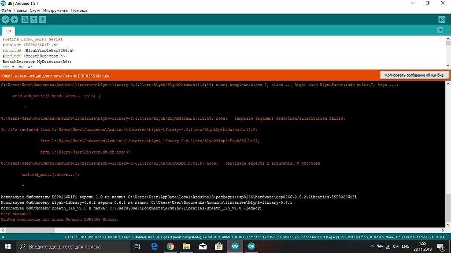Click the Upload (arrow) sketch button
Screen dimensions: 451x253
[x=14, y=19]
